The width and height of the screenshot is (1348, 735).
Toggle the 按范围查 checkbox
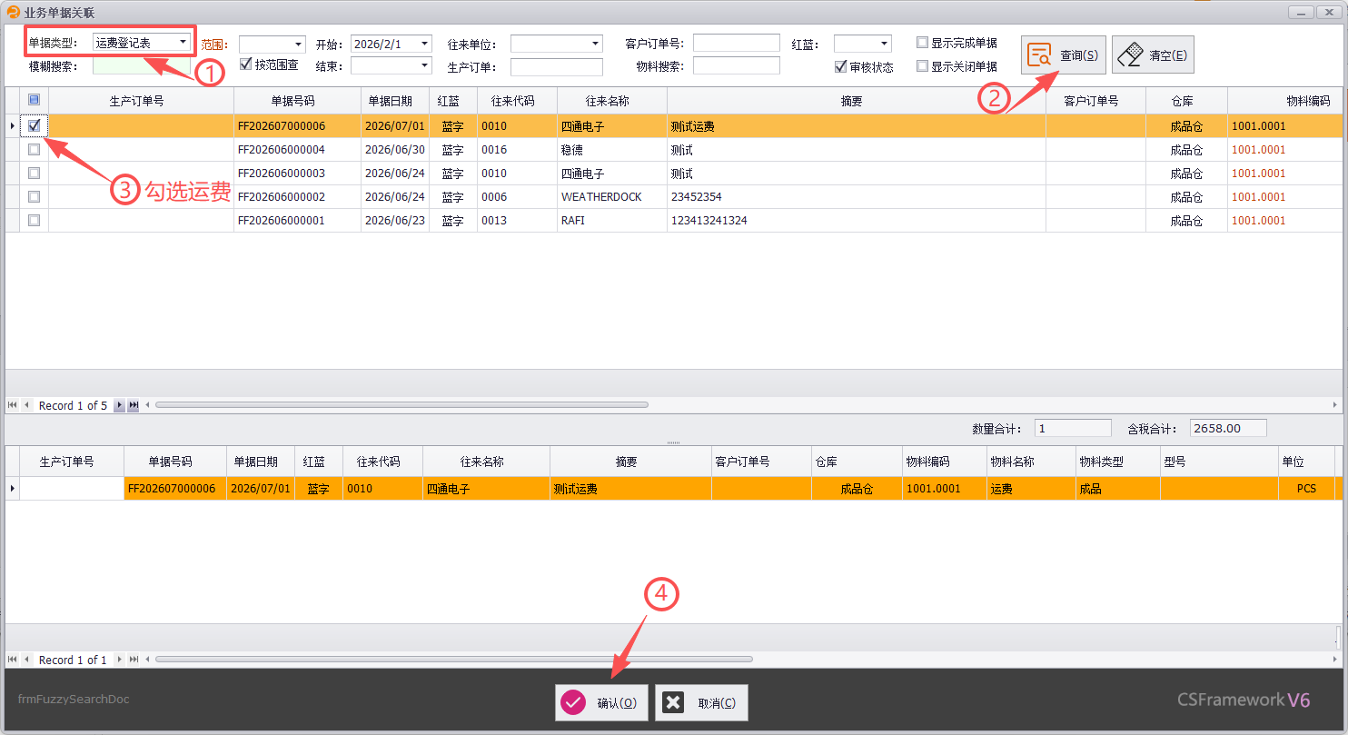(x=245, y=65)
